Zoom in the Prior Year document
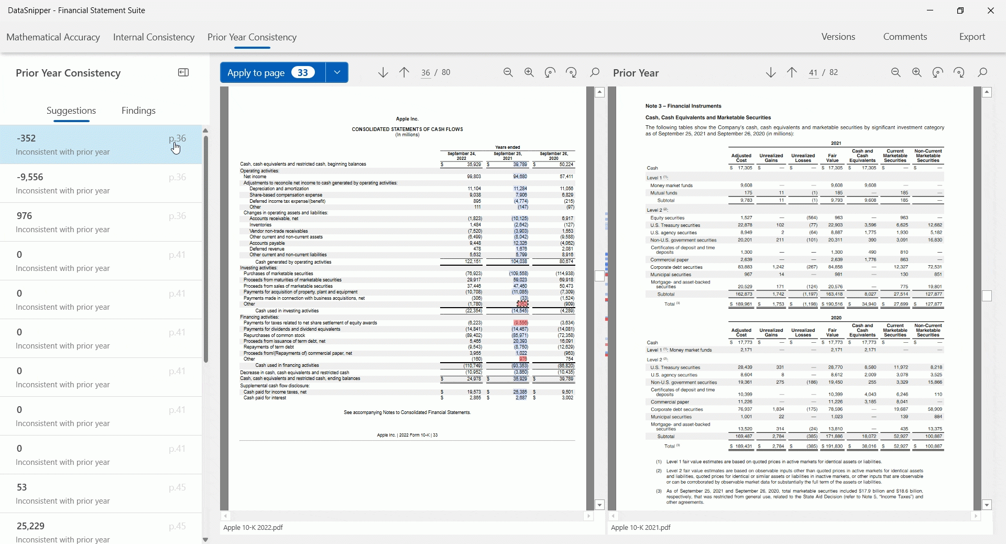This screenshot has width=1006, height=544. point(917,72)
